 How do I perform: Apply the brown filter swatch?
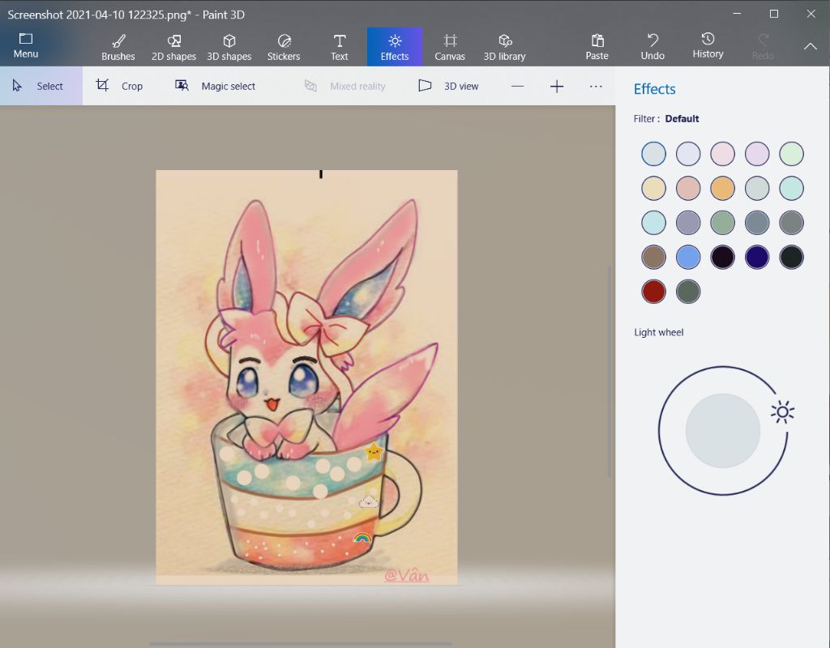tap(654, 257)
